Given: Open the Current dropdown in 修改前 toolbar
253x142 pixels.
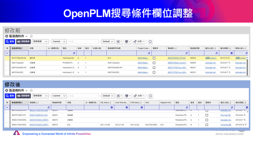Looking at the screenshot, I should click(x=59, y=42).
